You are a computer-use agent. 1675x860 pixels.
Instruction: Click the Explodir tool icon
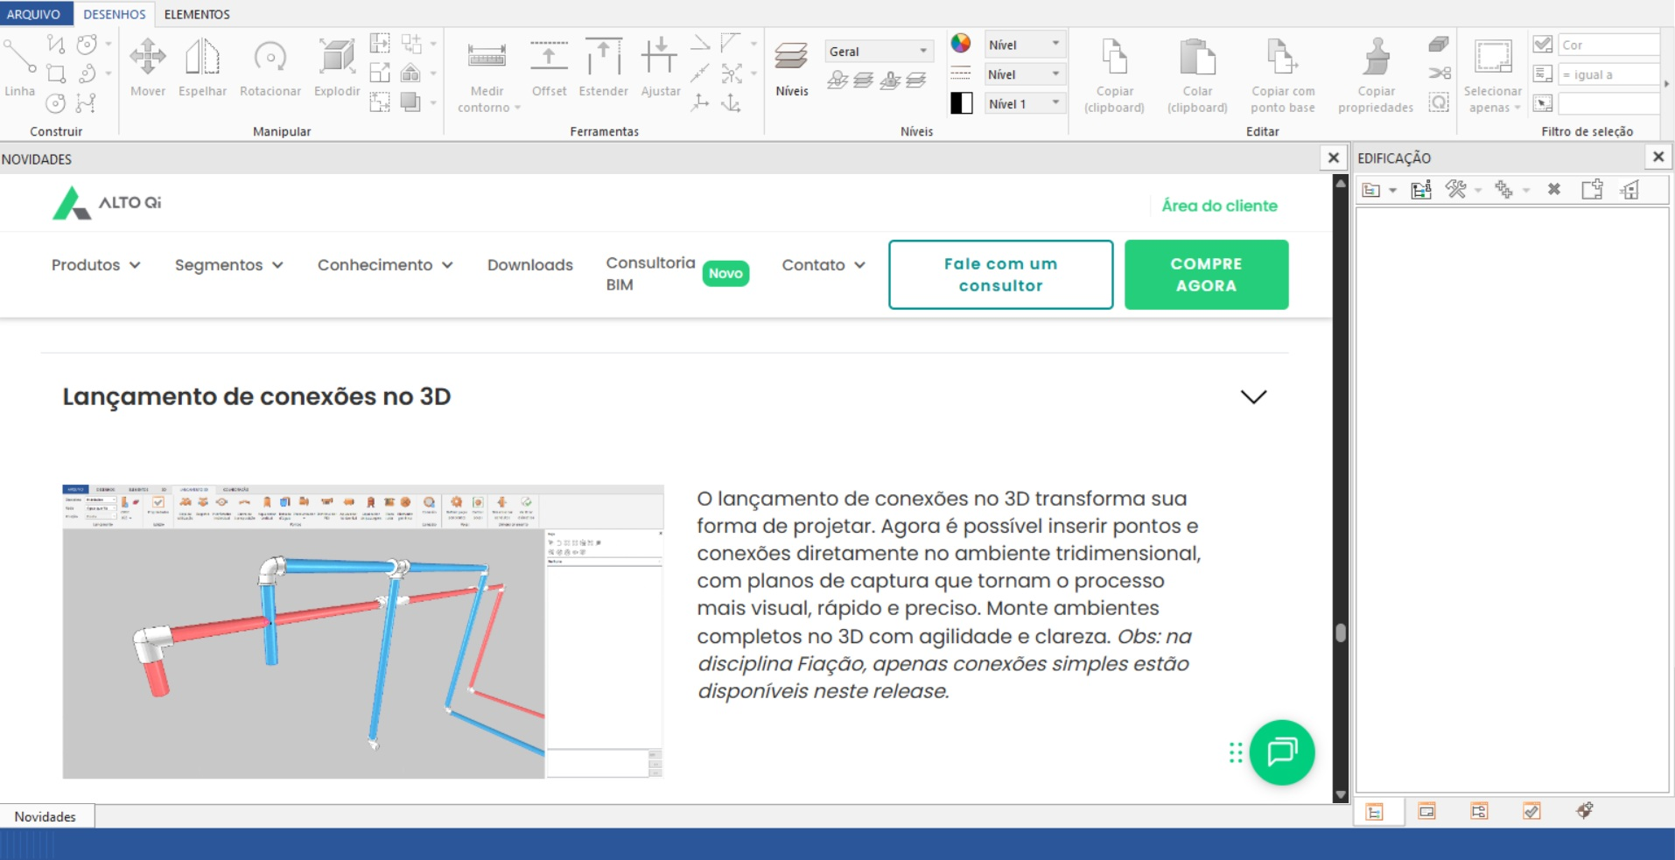(x=337, y=58)
